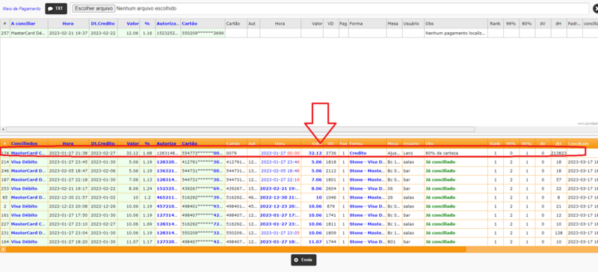Open the Meio de Pagamento link
The height and width of the screenshot is (272, 598).
click(22, 8)
